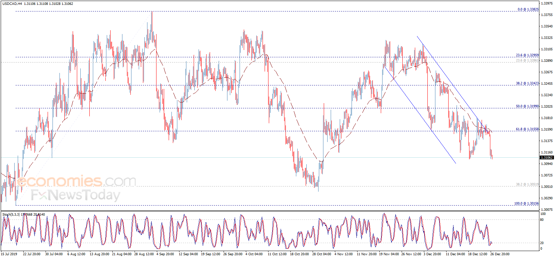Click the stochastic scale value 80
Image resolution: width=555 pixels, height=258 pixels.
click(x=542, y=220)
